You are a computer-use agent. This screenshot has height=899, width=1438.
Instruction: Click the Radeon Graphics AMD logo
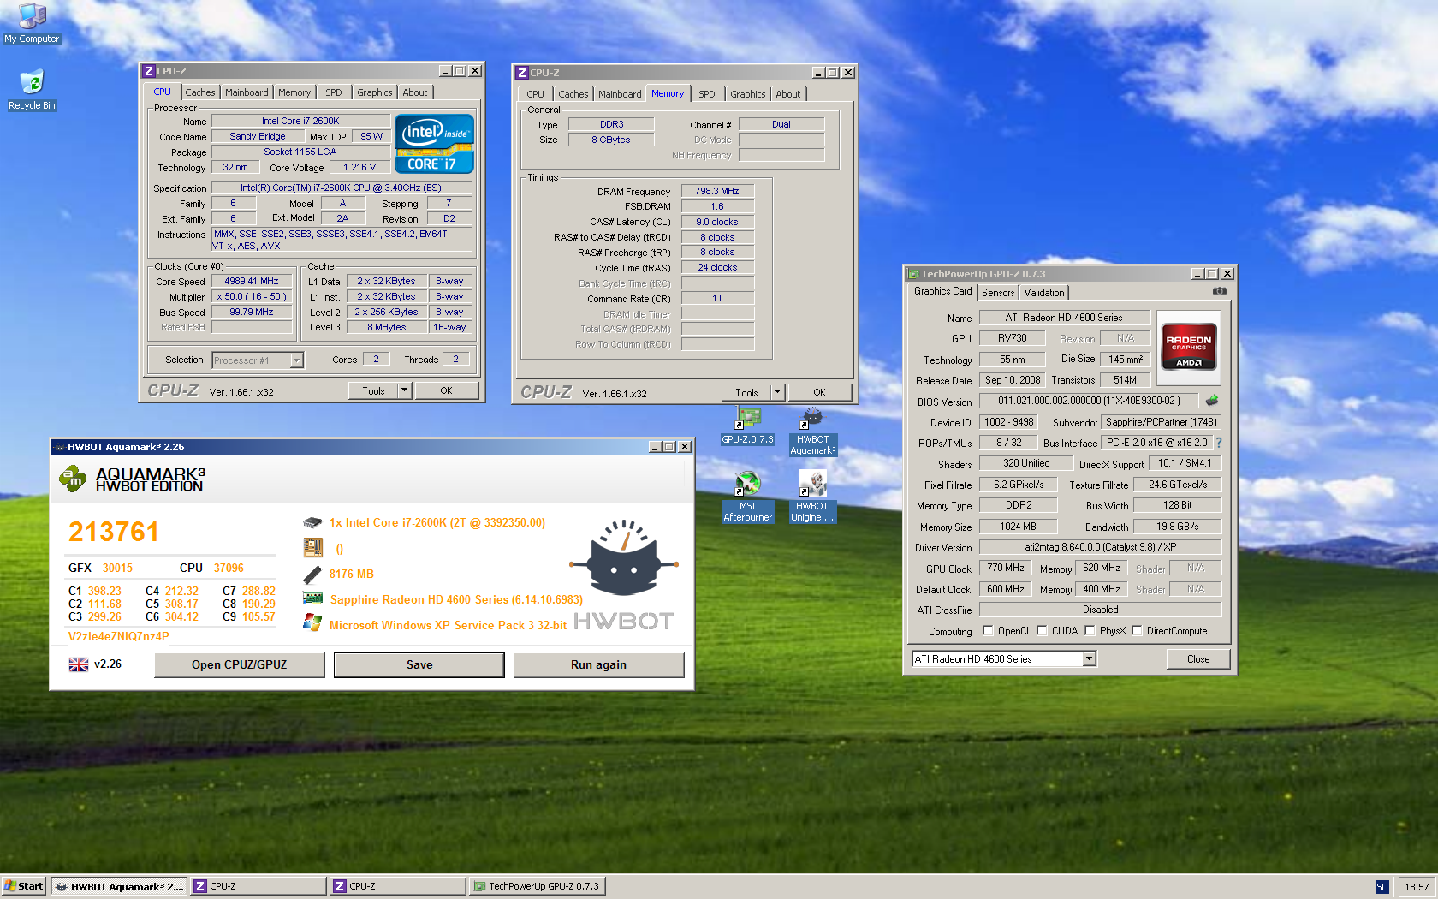[x=1189, y=347]
